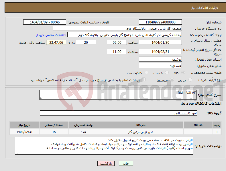226x171 pixels.
Task: Click the remaining days field 20
Action: tap(86, 42)
